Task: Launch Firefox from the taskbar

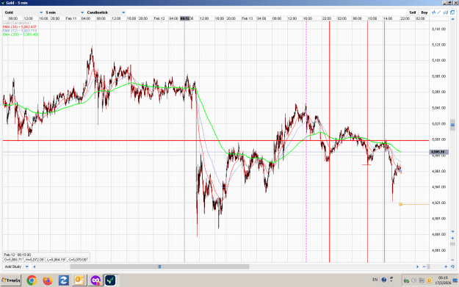Action: point(48,280)
